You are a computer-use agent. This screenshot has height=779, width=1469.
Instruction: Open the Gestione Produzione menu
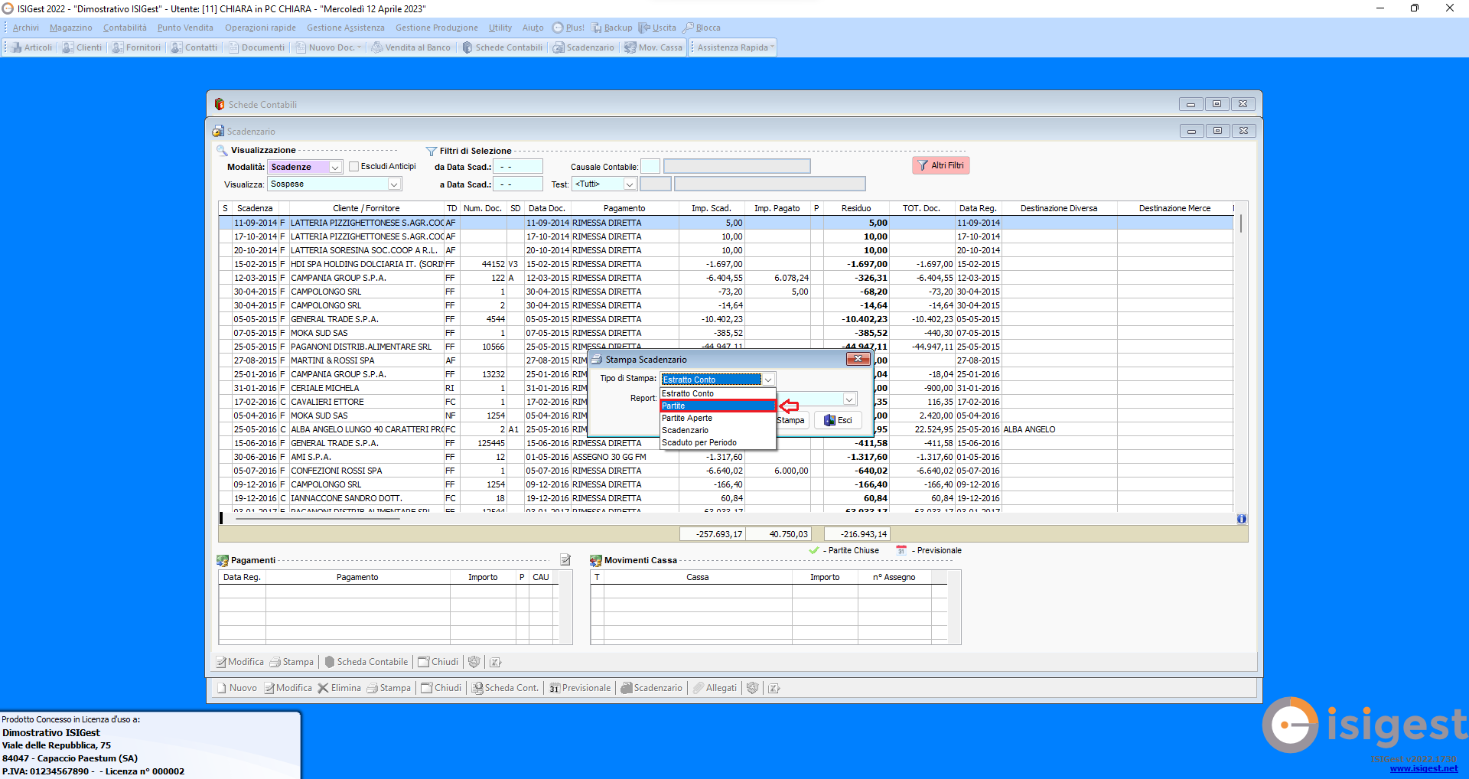pyautogui.click(x=437, y=28)
